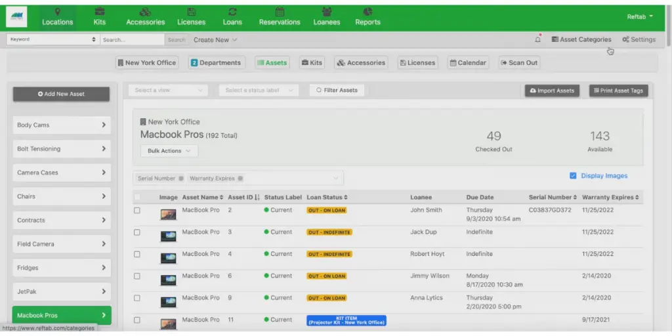672x336 pixels.
Task: Expand the column selector dropdown arrow
Action: pyautogui.click(x=335, y=178)
